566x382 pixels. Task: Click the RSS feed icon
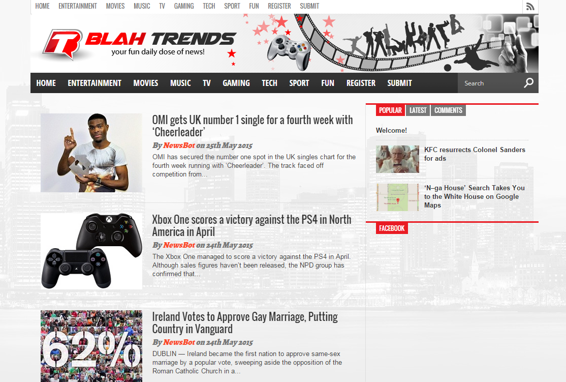coord(530,7)
